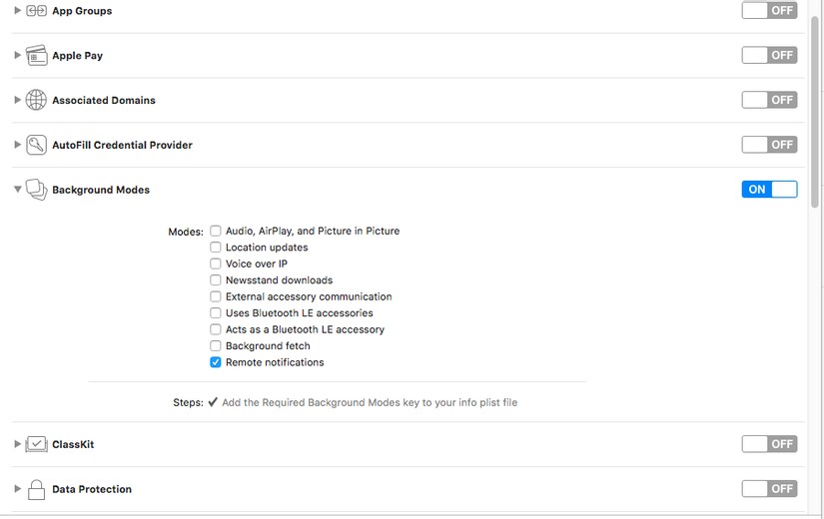Image resolution: width=824 pixels, height=519 pixels.
Task: Click the App Groups capability icon
Action: 36,11
